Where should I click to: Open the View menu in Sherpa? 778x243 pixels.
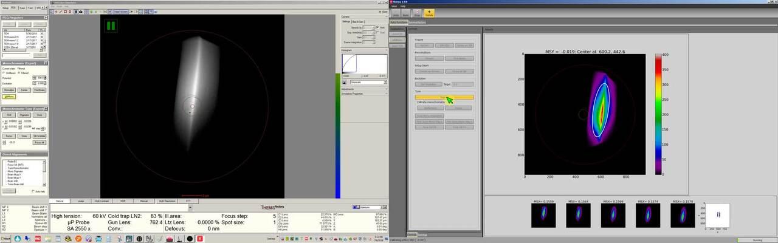point(394,6)
